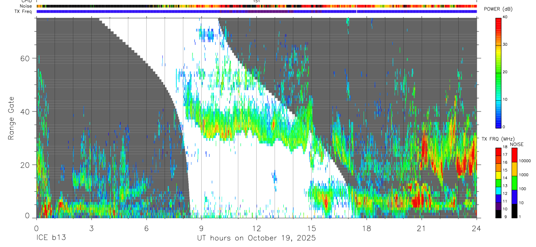This screenshot has width=536, height=247.
Task: Click the 9 UT hour tick label
Action: coord(201,228)
